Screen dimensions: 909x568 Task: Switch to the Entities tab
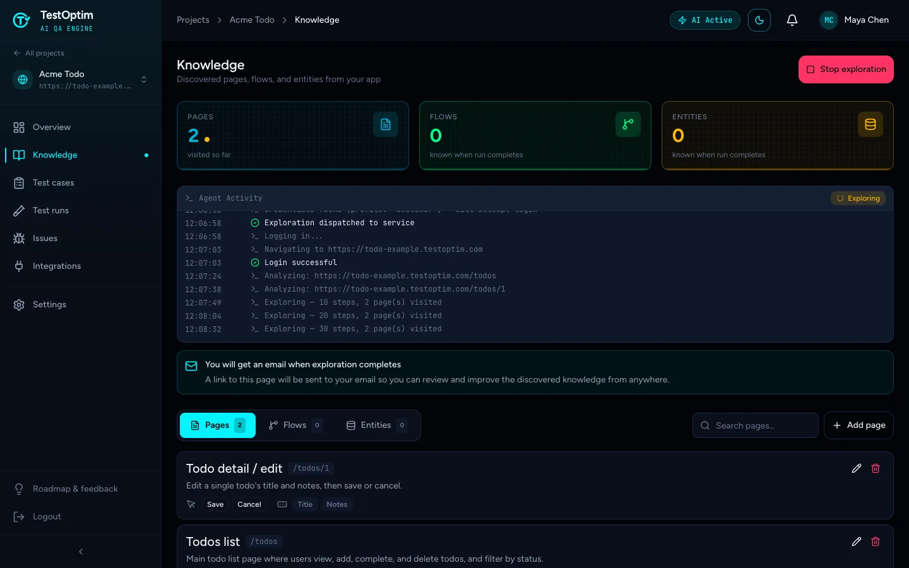[x=377, y=425]
